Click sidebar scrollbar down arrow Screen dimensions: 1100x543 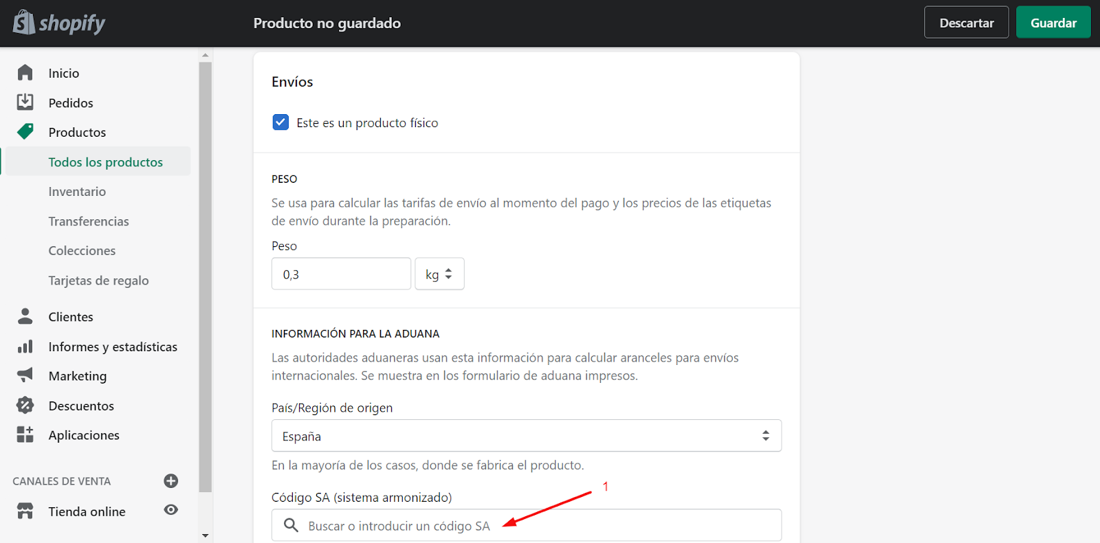coord(205,535)
